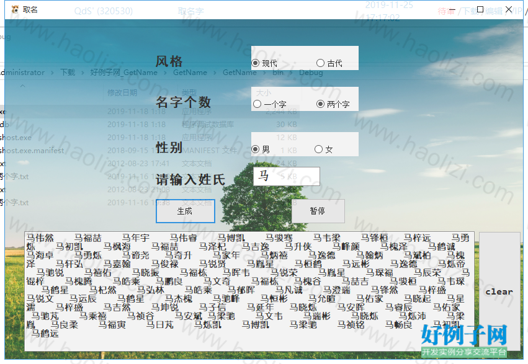
Task: Click the name 马吉逸 in results
Action: pos(256,247)
